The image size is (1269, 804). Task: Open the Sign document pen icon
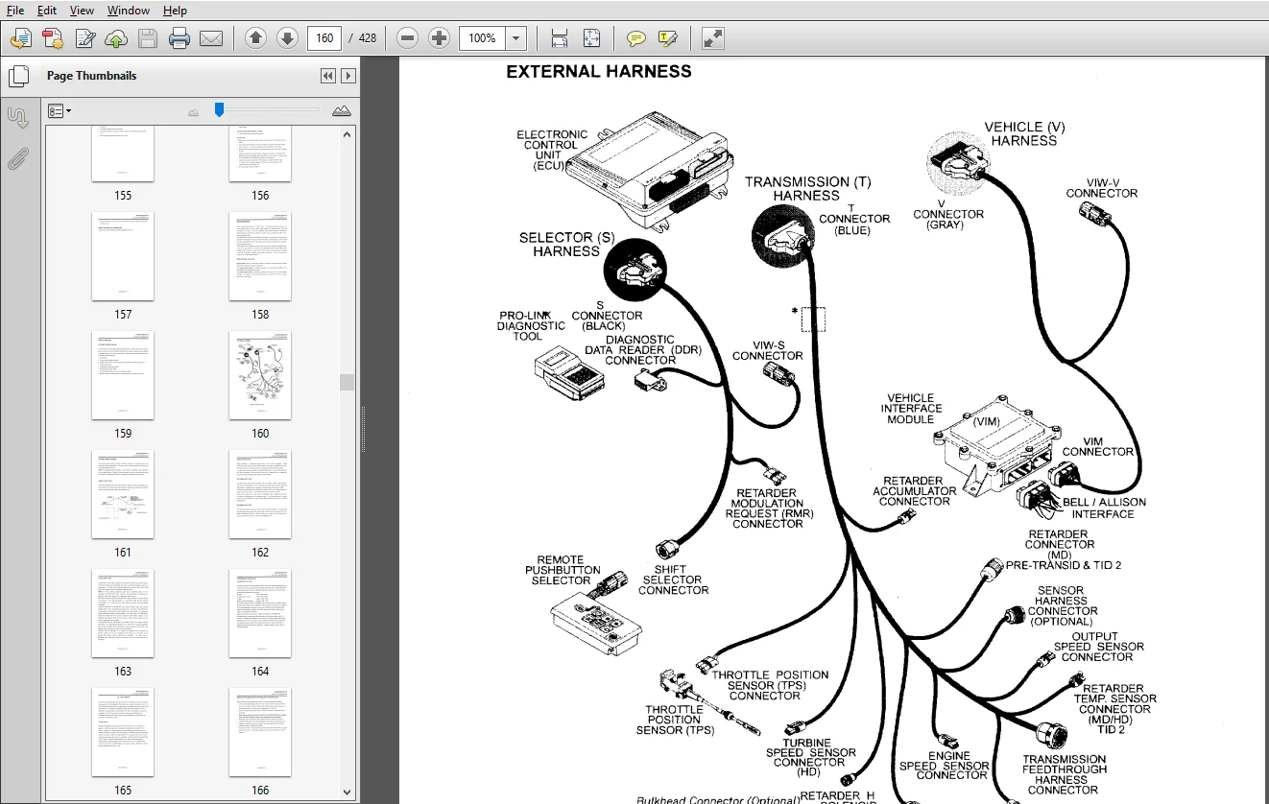click(84, 38)
